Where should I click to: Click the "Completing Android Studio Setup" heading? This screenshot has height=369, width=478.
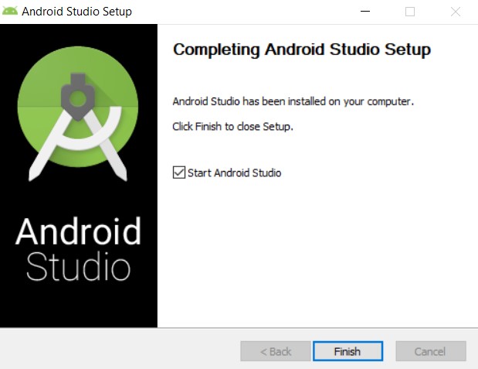coord(301,50)
